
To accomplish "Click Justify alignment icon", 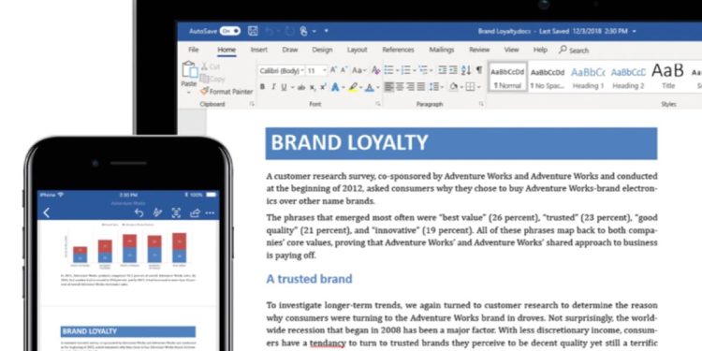I will pos(421,87).
